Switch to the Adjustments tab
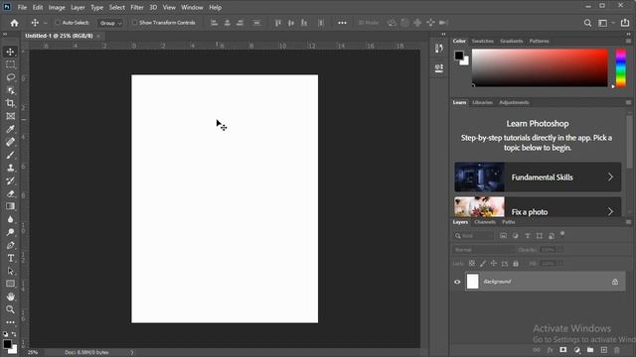The height and width of the screenshot is (357, 636). (x=514, y=102)
